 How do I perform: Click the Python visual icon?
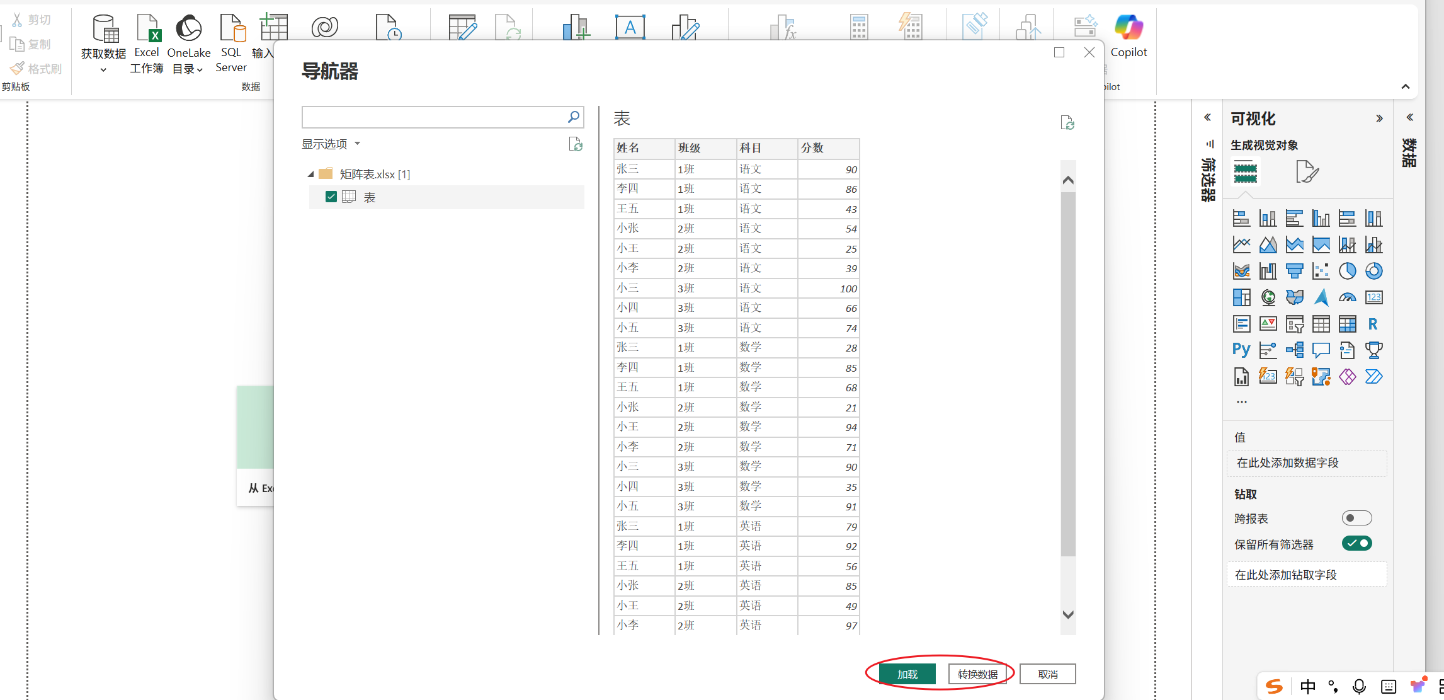(1241, 350)
